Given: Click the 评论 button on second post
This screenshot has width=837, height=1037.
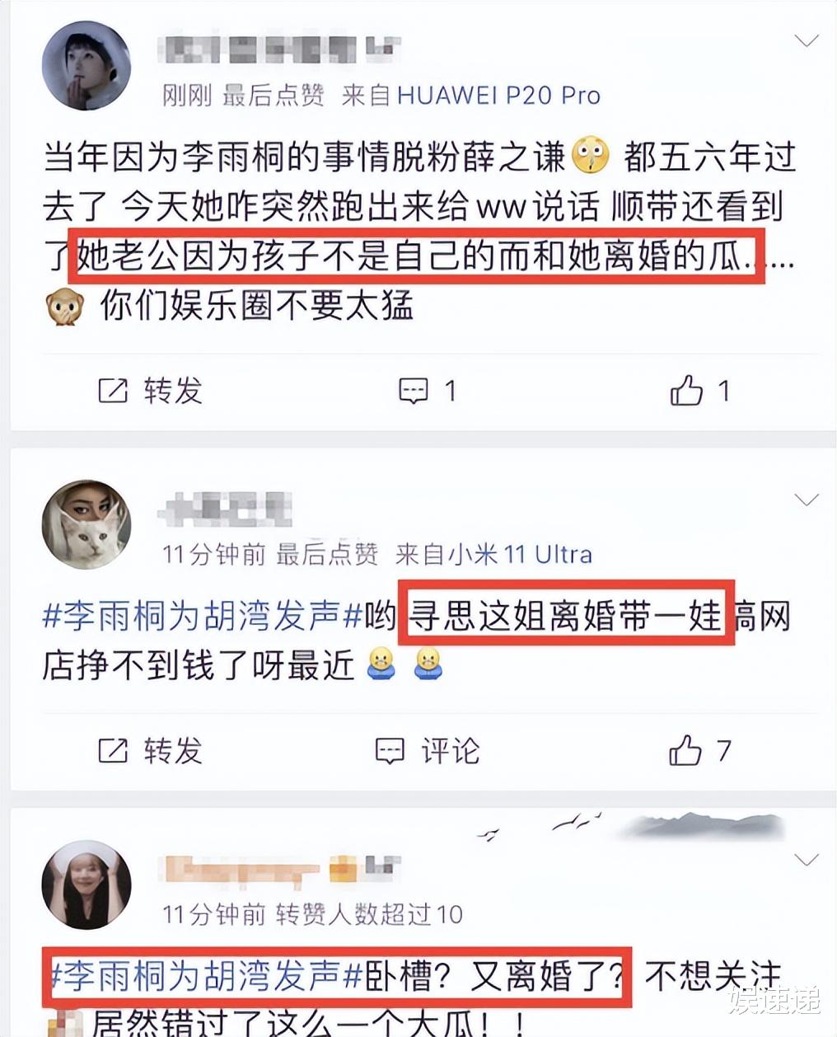Looking at the screenshot, I should pos(451,750).
